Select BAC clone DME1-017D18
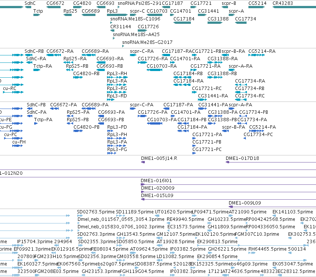Viewport: 316px width, 277px height. point(242,158)
